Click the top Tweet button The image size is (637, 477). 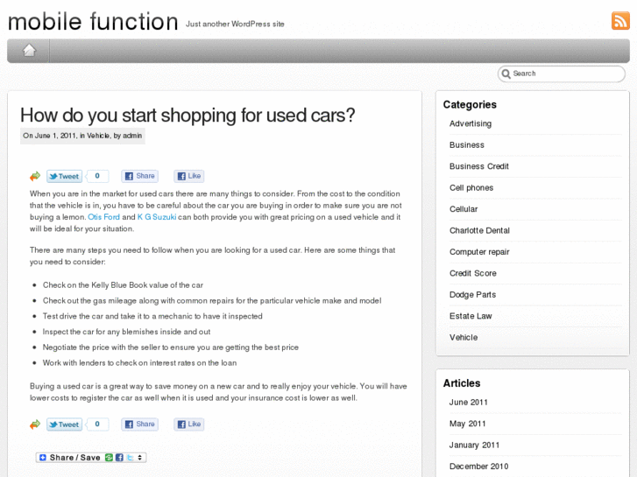(x=64, y=176)
